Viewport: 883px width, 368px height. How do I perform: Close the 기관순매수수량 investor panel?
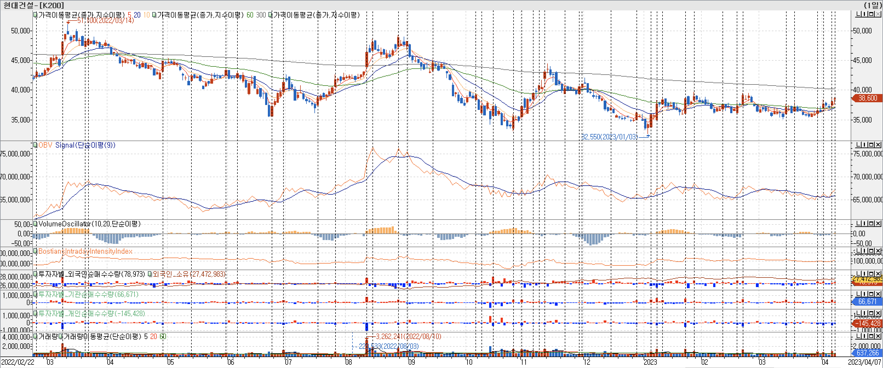click(x=878, y=294)
